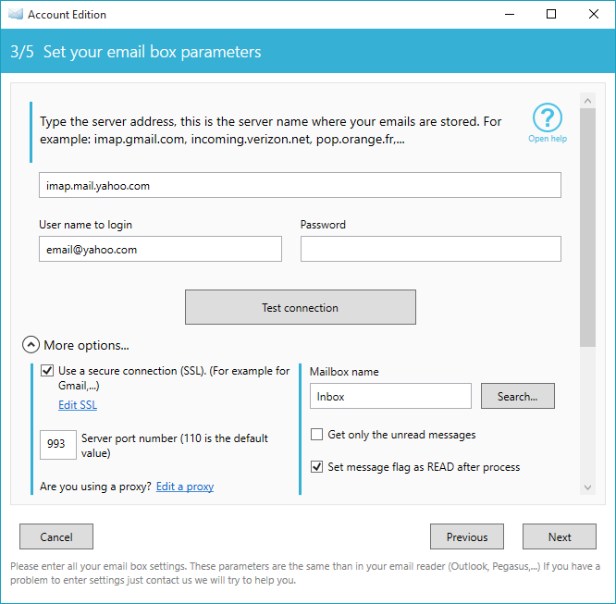Screen dimensions: 616x604
Task: Collapse the More options chevron icon
Action: tap(31, 345)
